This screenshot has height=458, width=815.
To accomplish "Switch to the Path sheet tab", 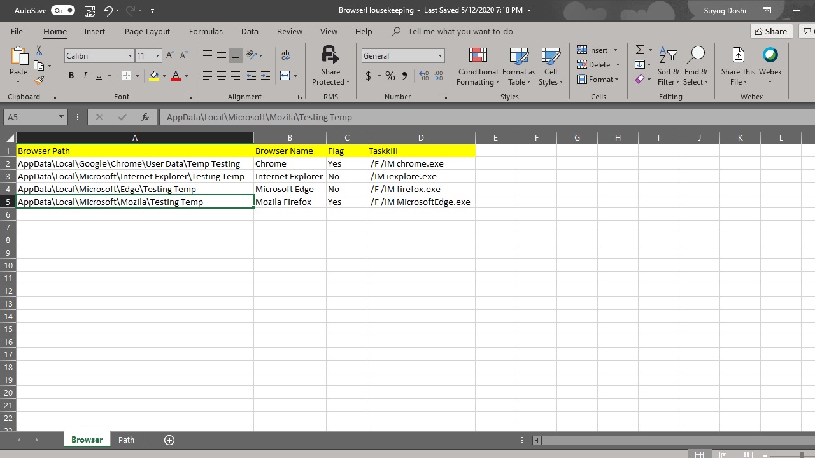I will tap(126, 440).
